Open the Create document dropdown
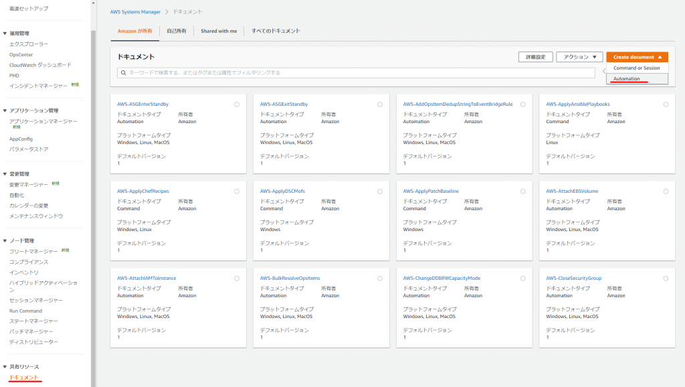Image resolution: width=685 pixels, height=387 pixels. (x=637, y=57)
